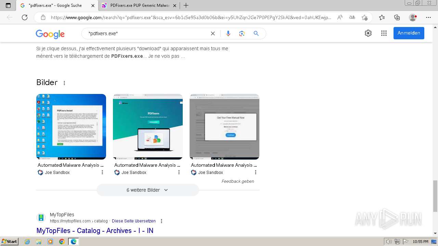Click taskbar clock showing 10:55 PM
The image size is (438, 246).
[x=421, y=242]
